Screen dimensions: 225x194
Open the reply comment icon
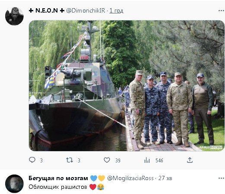pos(32,160)
